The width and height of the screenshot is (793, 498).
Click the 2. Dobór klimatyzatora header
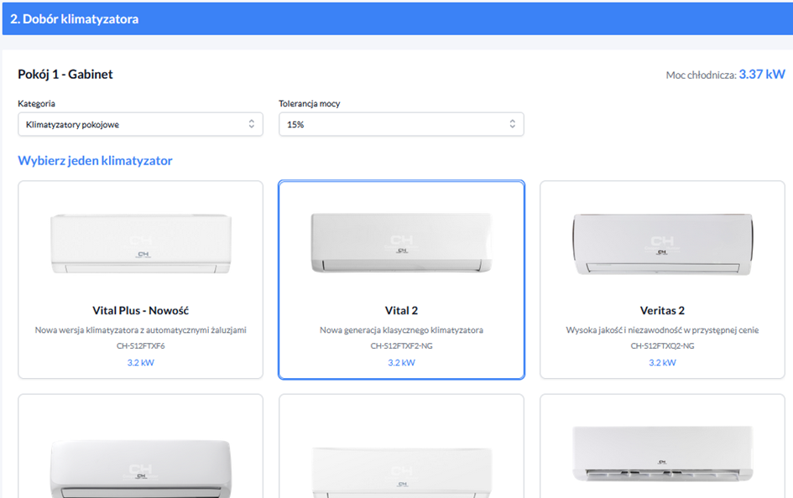pos(75,18)
